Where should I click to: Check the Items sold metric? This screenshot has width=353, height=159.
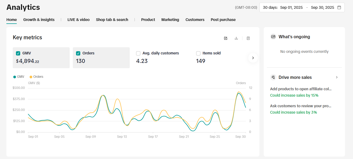[198, 53]
